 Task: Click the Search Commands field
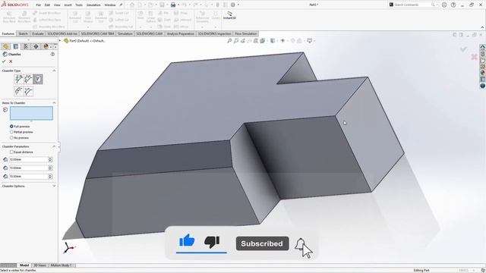point(412,5)
